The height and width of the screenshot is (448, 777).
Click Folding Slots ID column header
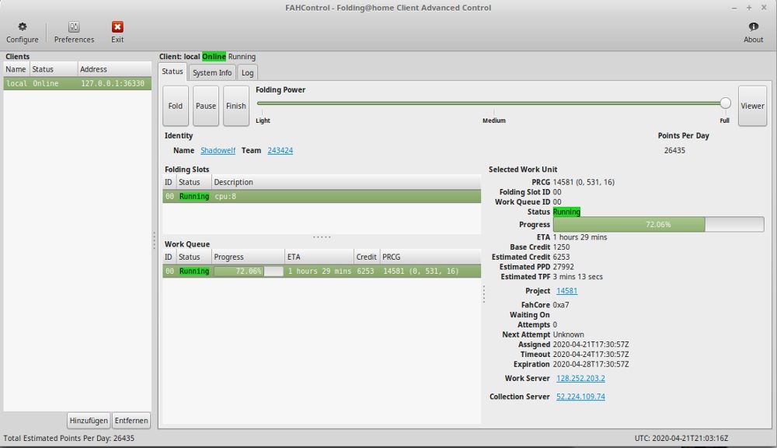point(169,182)
